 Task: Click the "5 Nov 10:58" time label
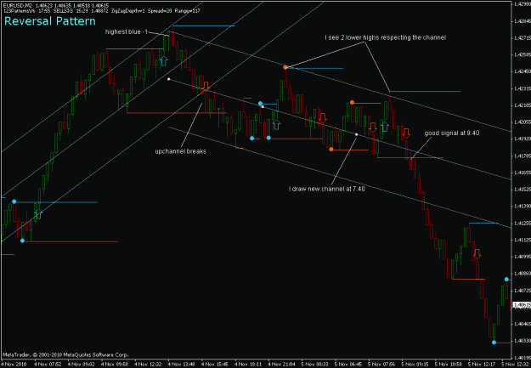pos(449,365)
